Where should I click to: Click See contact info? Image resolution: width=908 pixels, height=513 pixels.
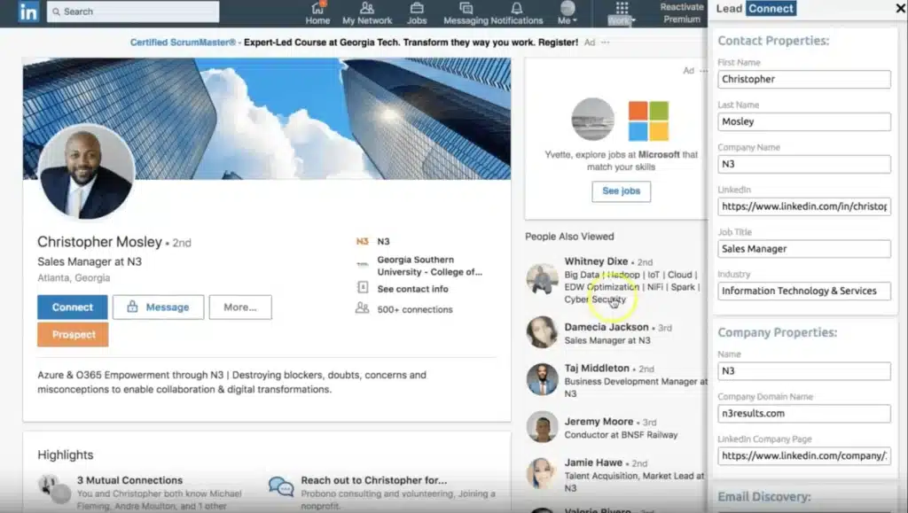pos(412,289)
